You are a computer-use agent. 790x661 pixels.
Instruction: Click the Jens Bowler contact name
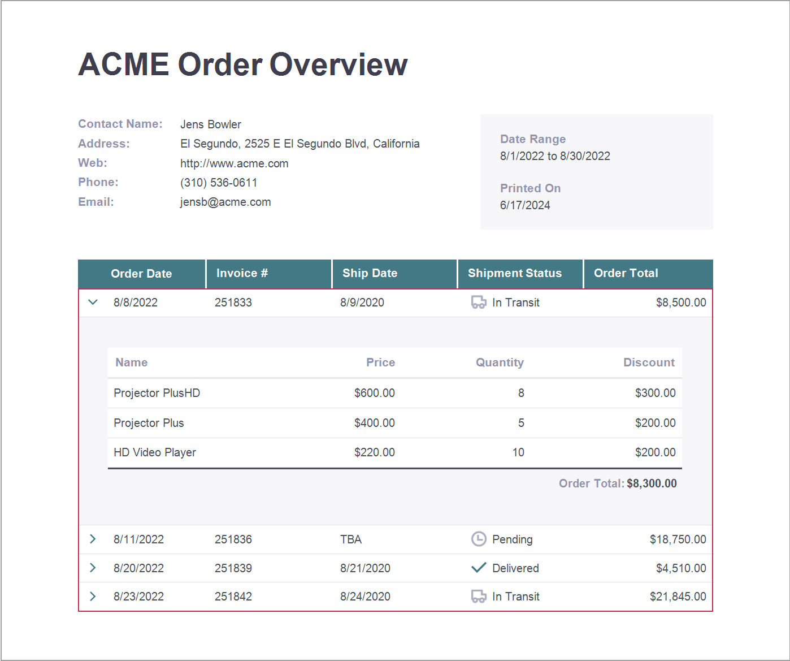click(211, 124)
